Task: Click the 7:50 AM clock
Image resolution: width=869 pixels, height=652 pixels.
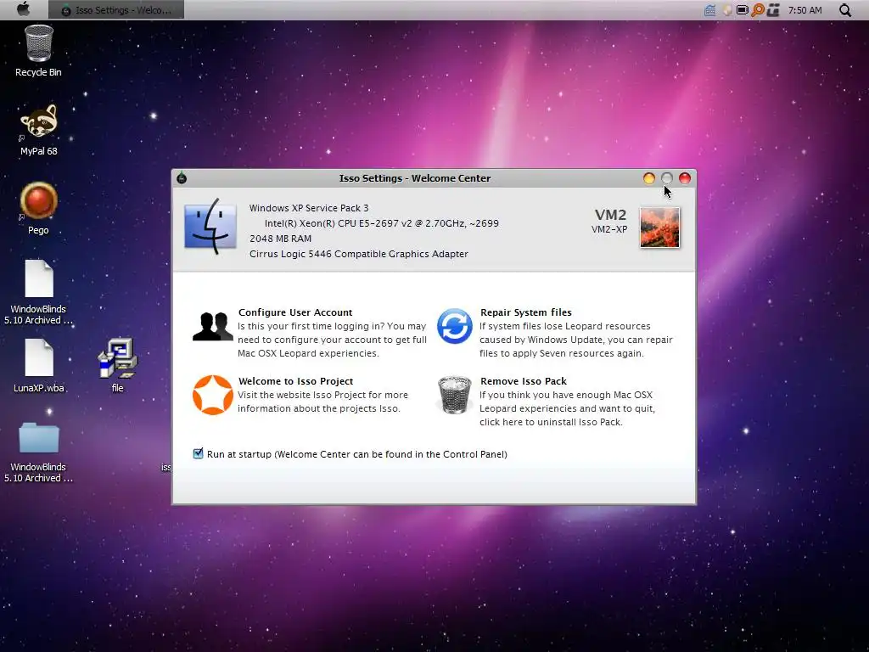Action: 805,10
